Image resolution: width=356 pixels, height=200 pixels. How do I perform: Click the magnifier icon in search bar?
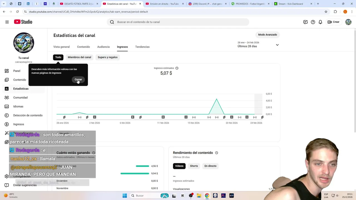pyautogui.click(x=112, y=22)
